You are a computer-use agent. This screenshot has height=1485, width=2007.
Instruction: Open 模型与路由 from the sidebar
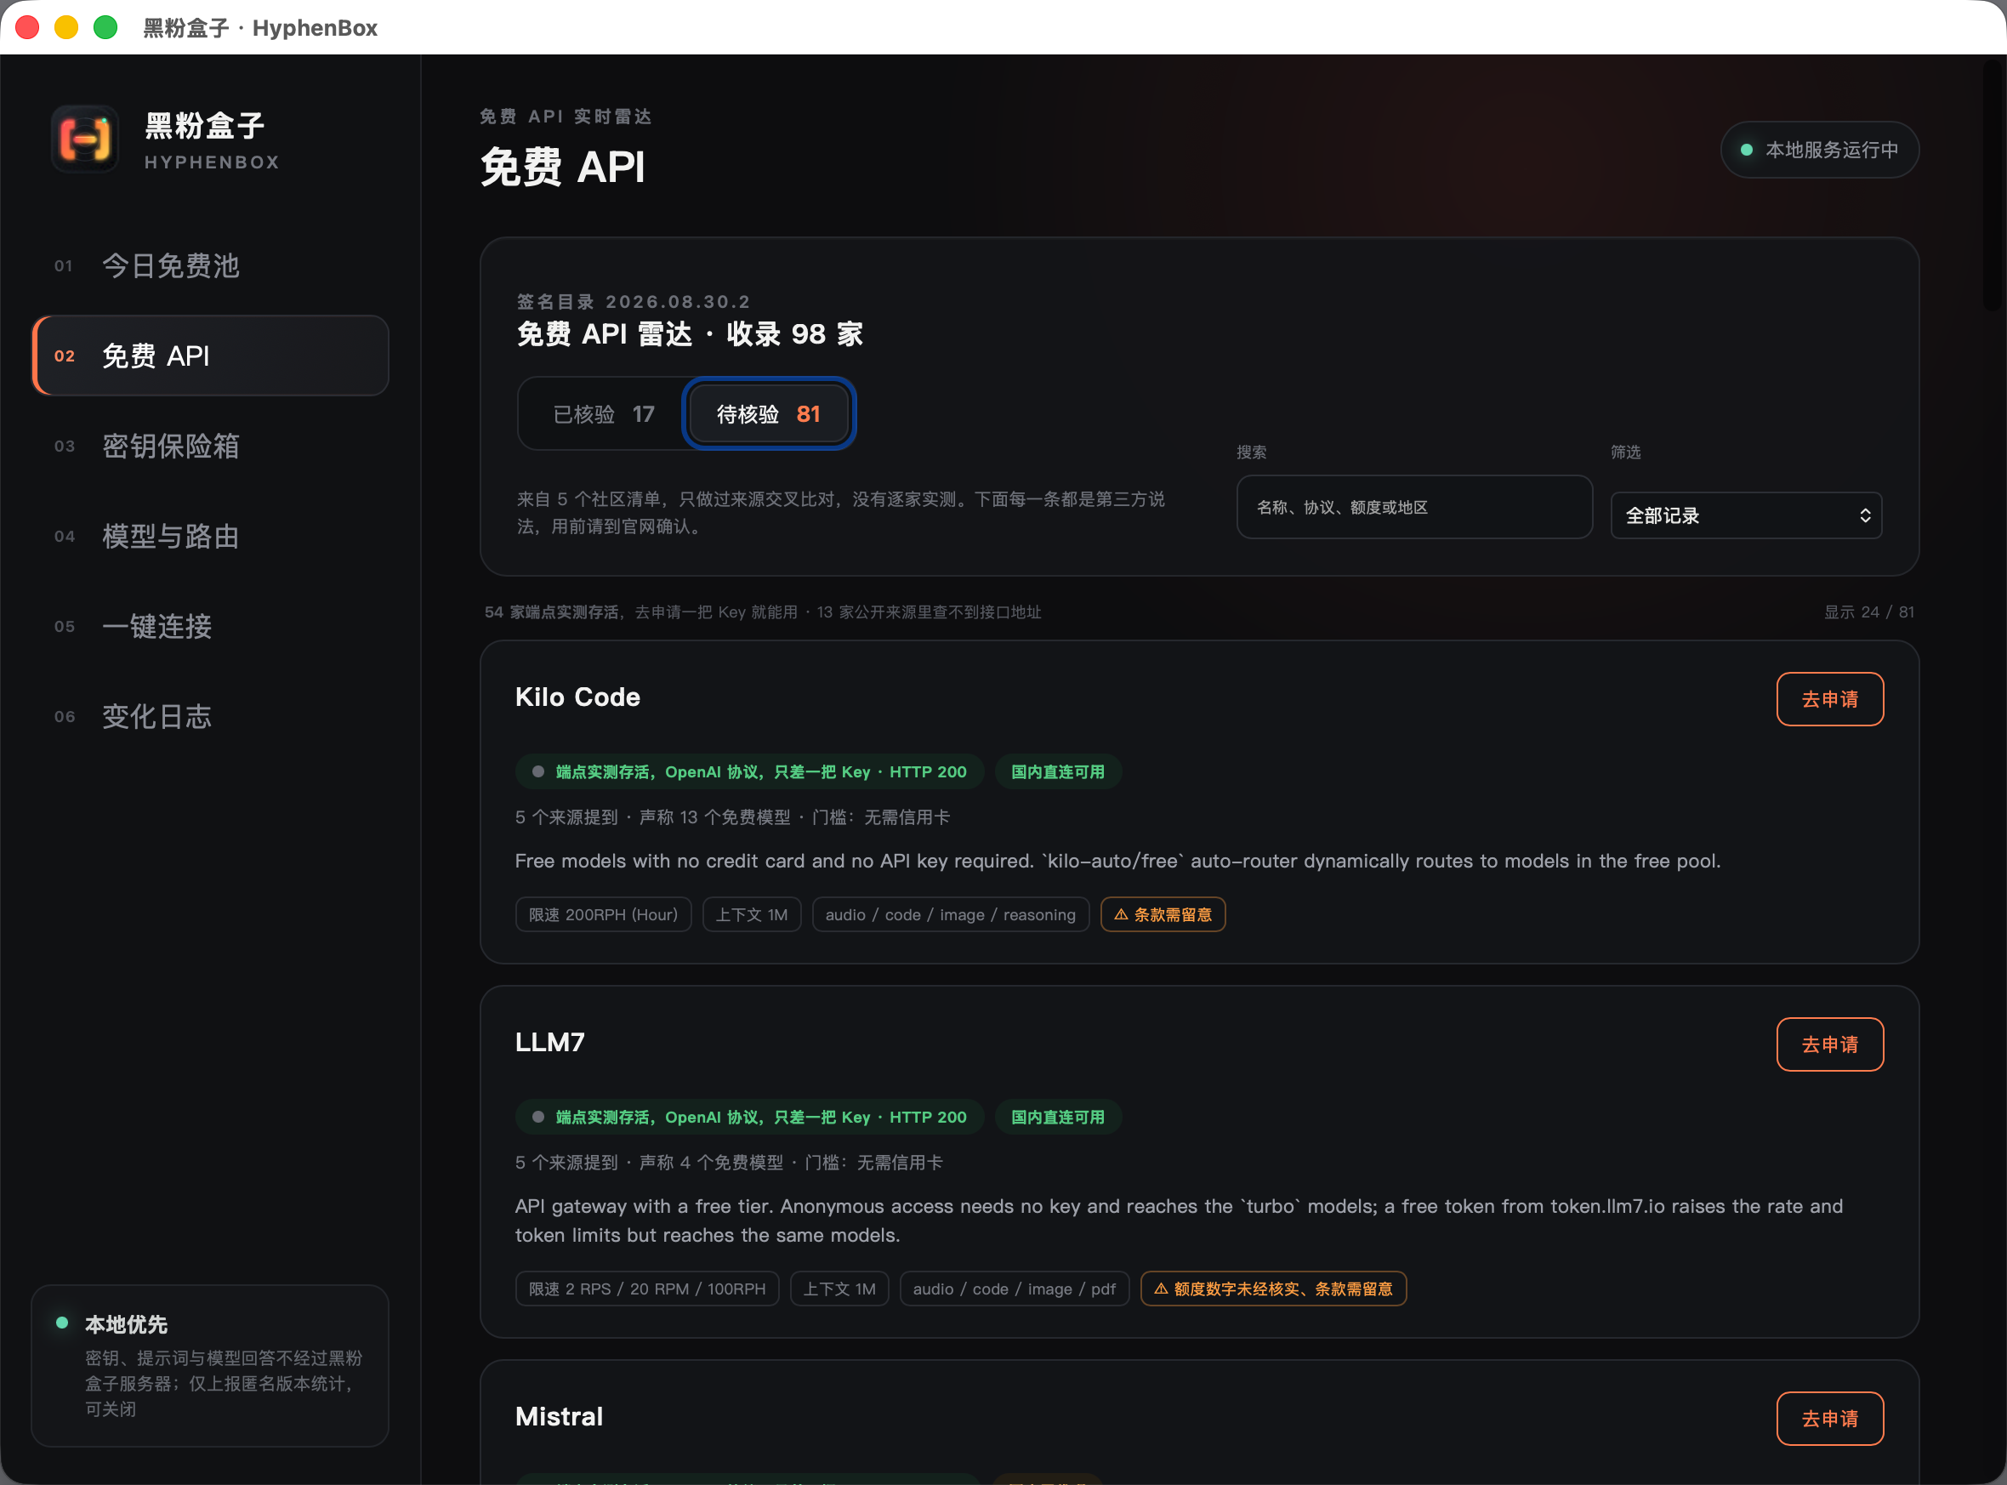[x=210, y=537]
